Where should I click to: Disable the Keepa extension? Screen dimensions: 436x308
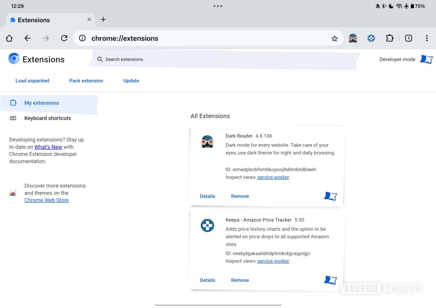[330, 280]
